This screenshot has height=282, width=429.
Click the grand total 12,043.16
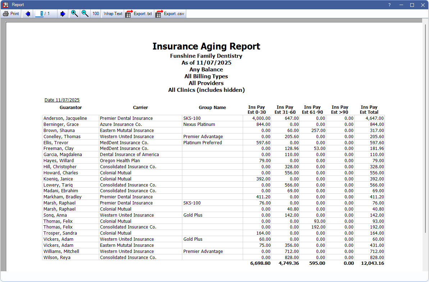[372, 263]
